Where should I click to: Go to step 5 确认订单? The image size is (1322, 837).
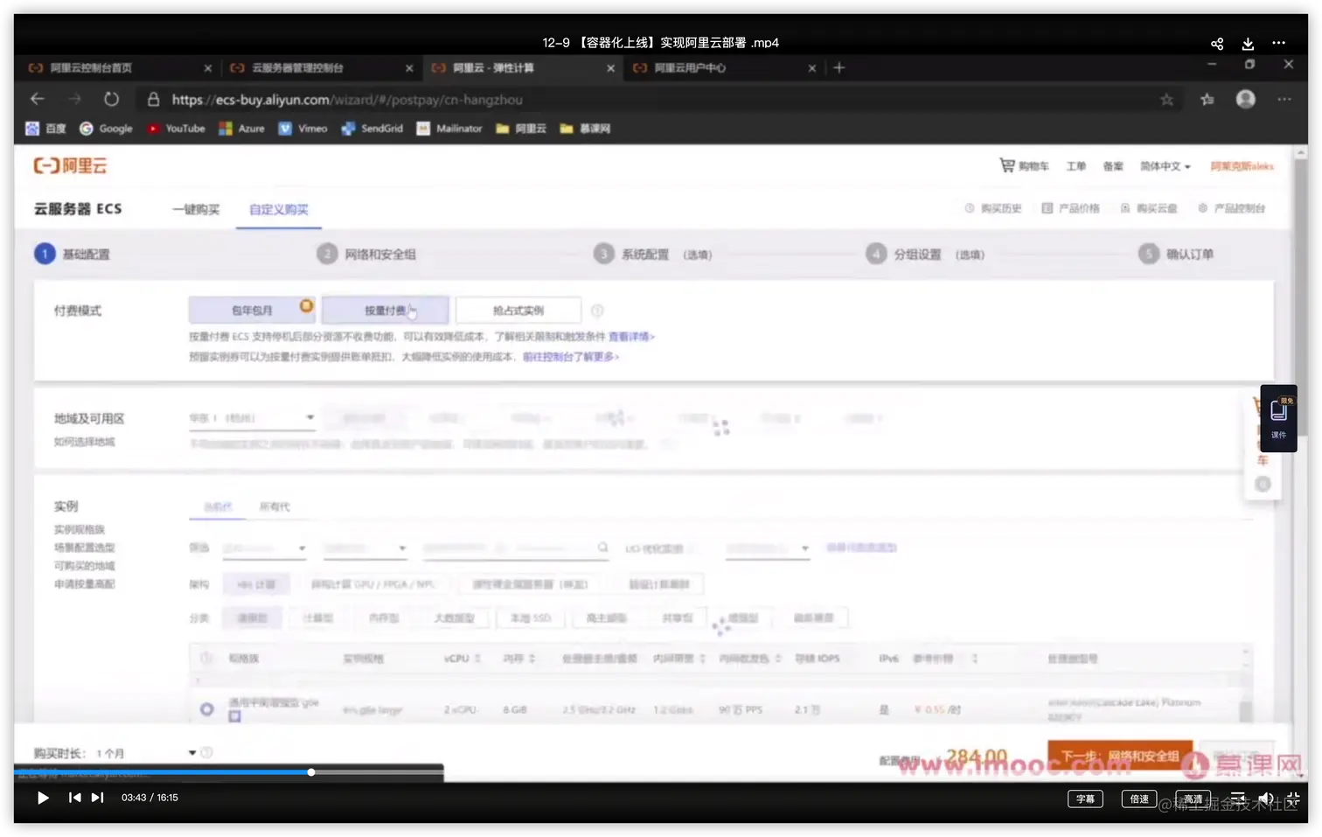click(1176, 255)
